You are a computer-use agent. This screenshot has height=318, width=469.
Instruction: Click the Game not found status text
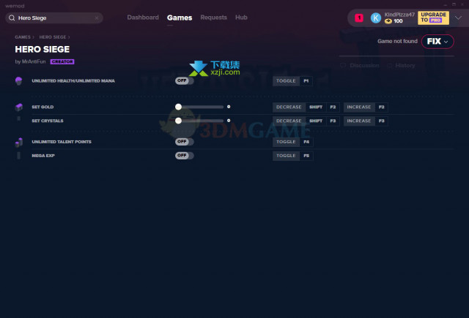[397, 41]
